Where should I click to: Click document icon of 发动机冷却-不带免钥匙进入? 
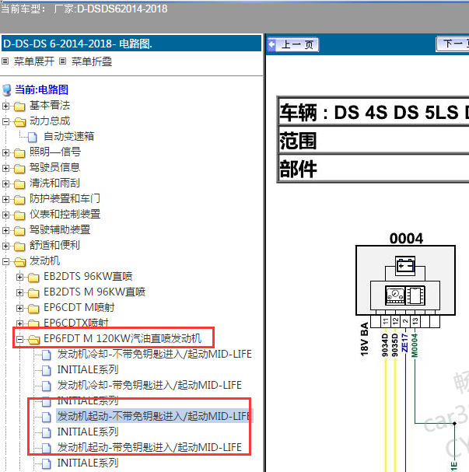tap(47, 355)
